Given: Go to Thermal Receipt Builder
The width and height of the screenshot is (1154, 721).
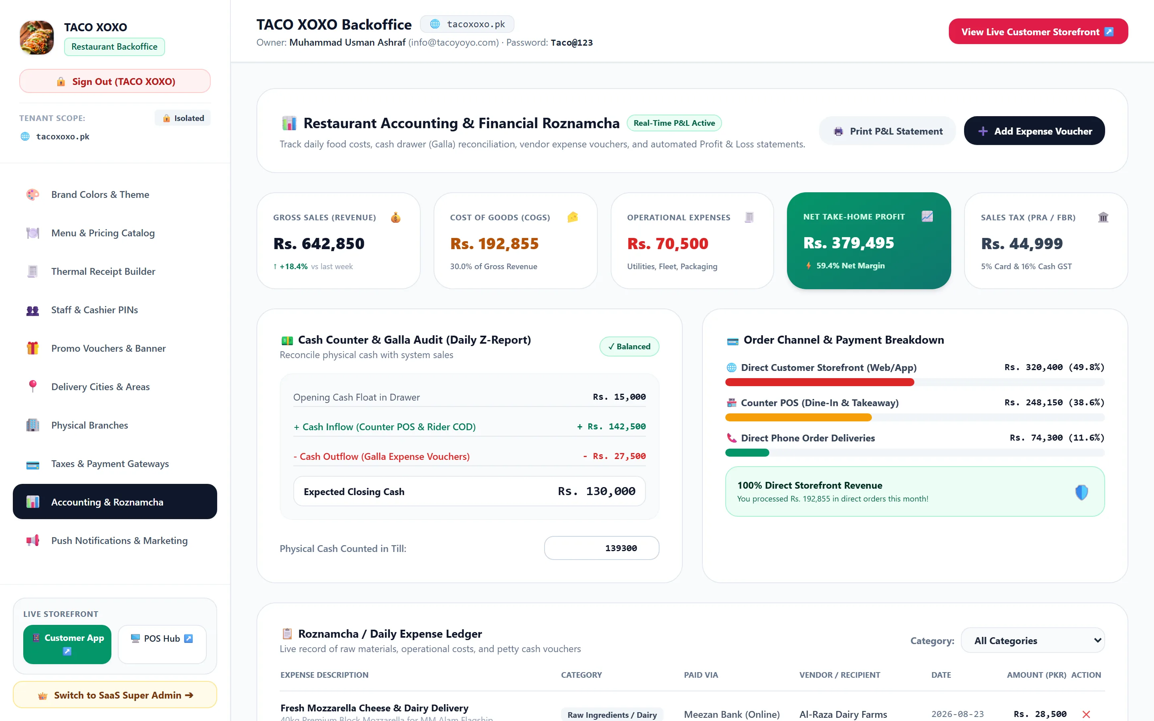Looking at the screenshot, I should [115, 271].
